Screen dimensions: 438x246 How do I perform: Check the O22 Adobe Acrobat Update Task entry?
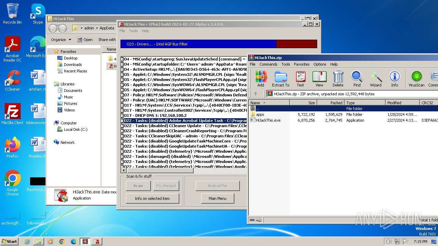122,121
